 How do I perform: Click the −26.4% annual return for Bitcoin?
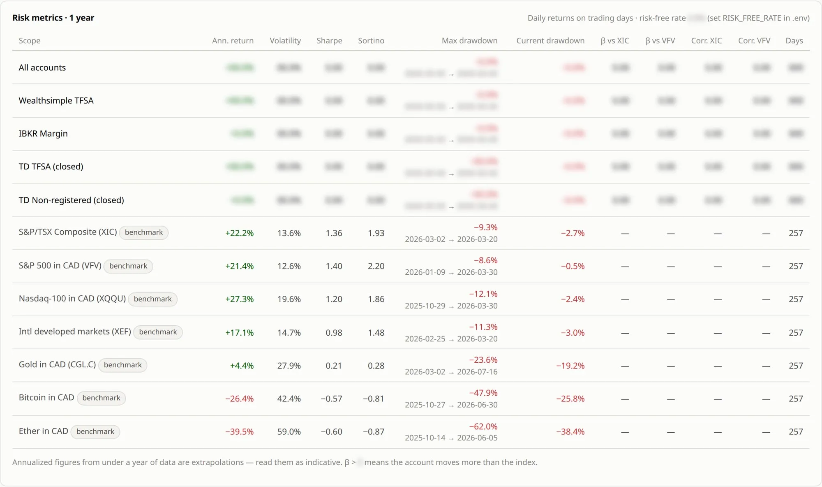[x=239, y=399]
